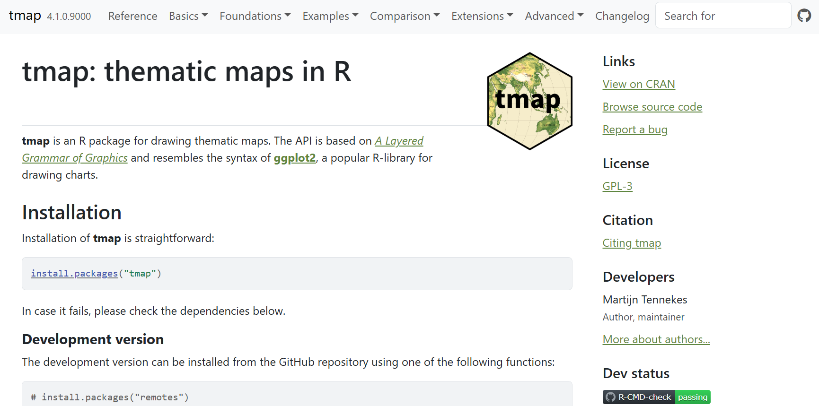Open the Advanced dropdown menu
The height and width of the screenshot is (406, 819).
554,16
